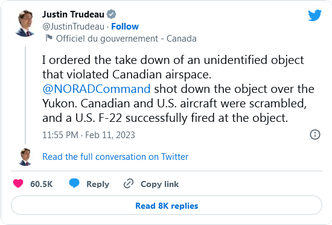
Task: Click the Officiel du gouvernement - Canada label
Action: click(126, 39)
